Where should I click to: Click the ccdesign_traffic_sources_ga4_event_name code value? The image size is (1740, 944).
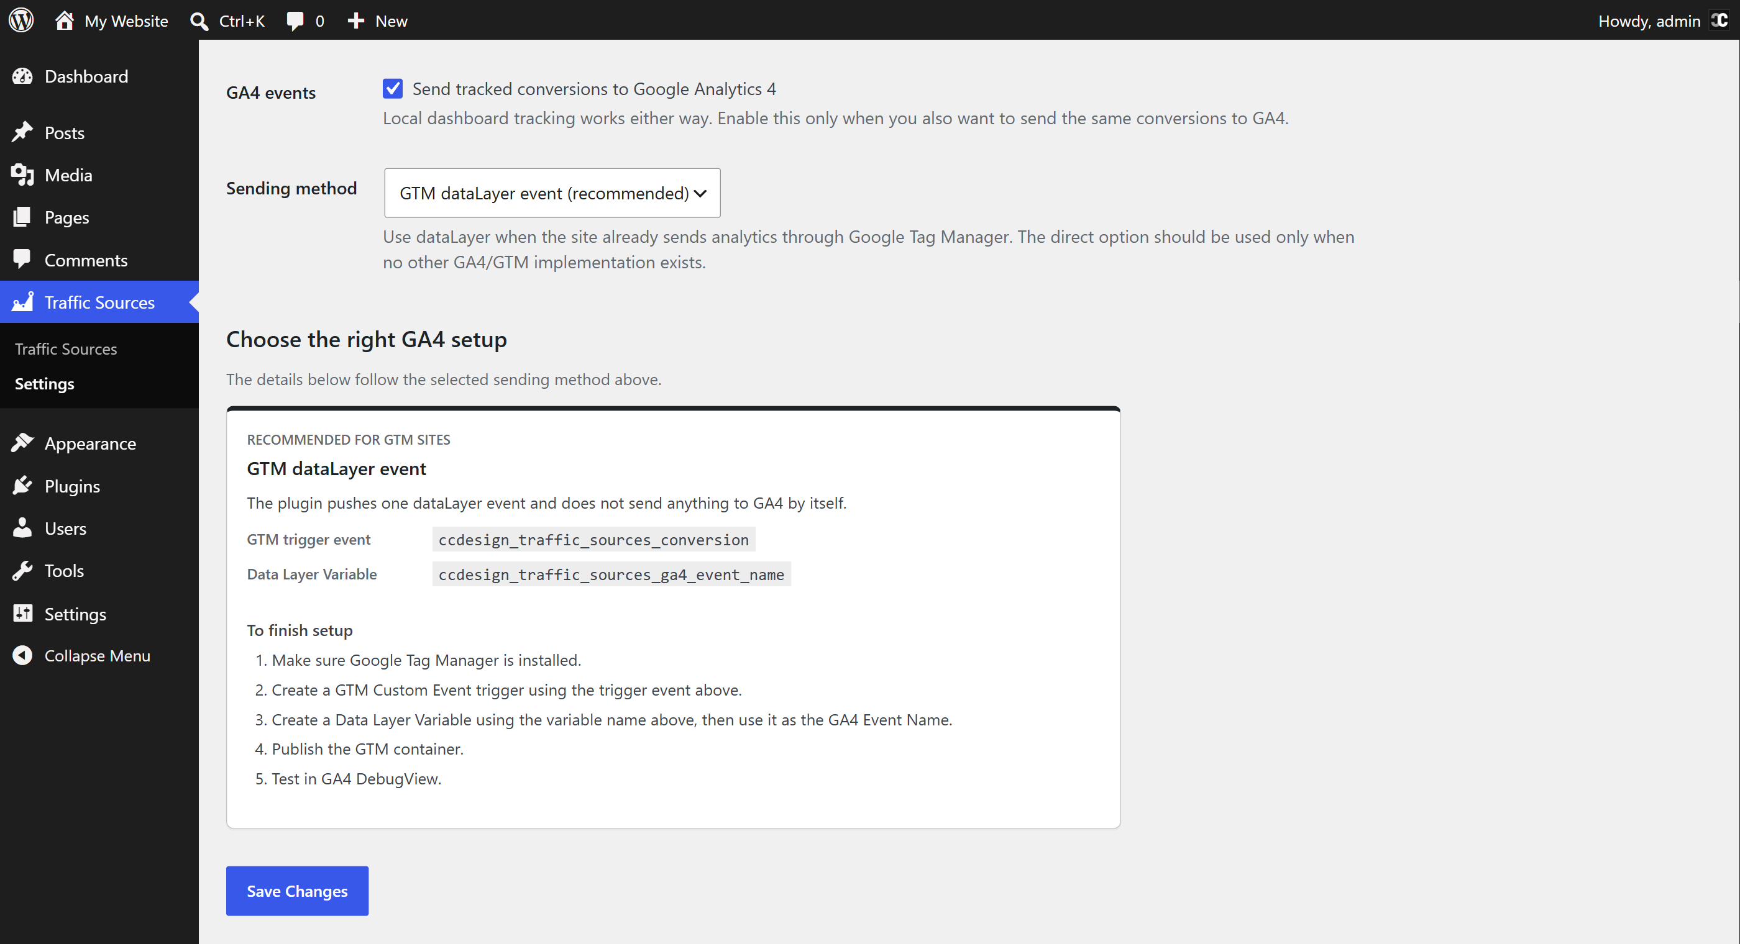[611, 574]
